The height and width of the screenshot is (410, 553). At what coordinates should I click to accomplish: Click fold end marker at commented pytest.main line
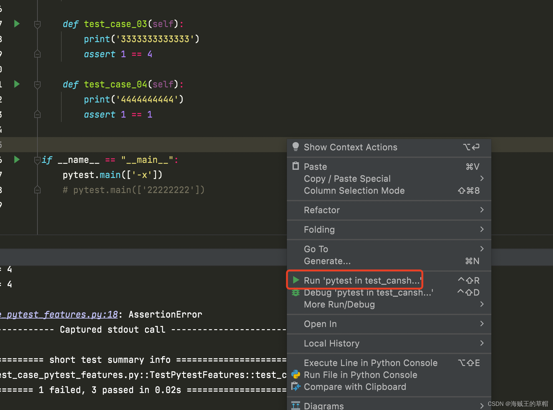pyautogui.click(x=37, y=190)
